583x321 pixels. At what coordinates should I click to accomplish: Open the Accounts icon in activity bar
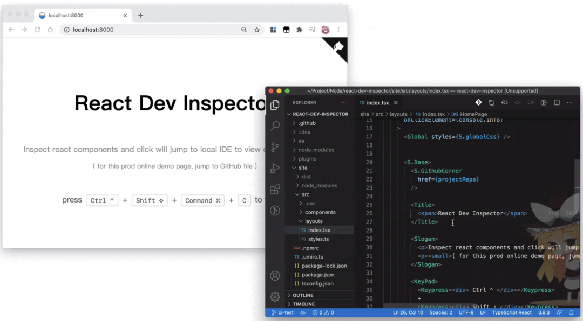point(275,276)
